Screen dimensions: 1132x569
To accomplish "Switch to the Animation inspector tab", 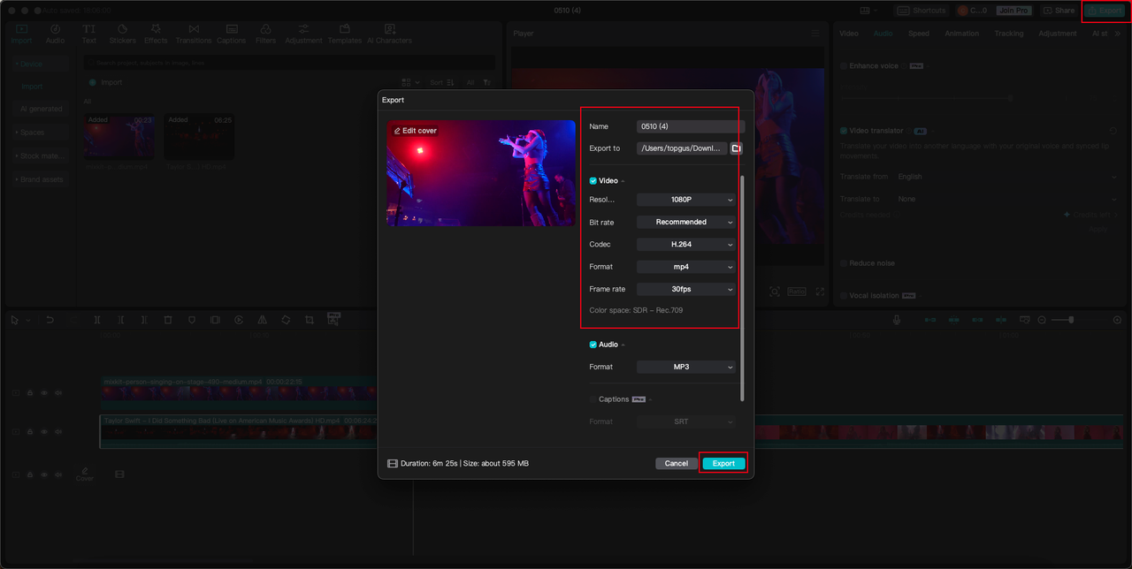I will (x=961, y=34).
